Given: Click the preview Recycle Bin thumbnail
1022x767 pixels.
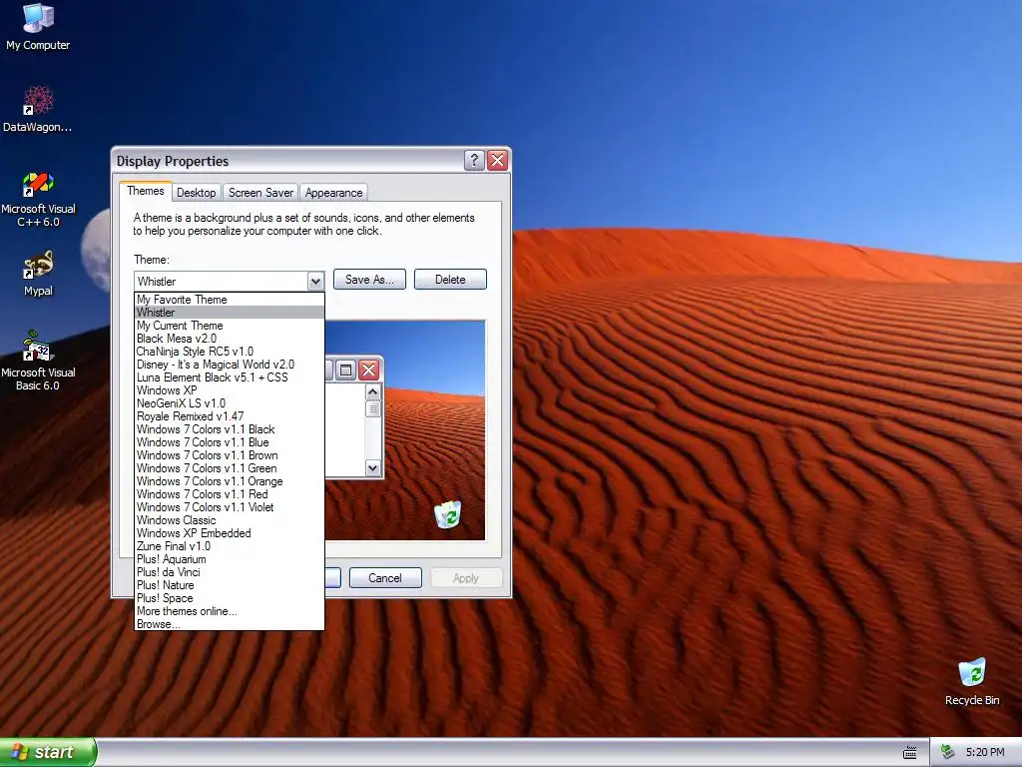Looking at the screenshot, I should point(448,514).
